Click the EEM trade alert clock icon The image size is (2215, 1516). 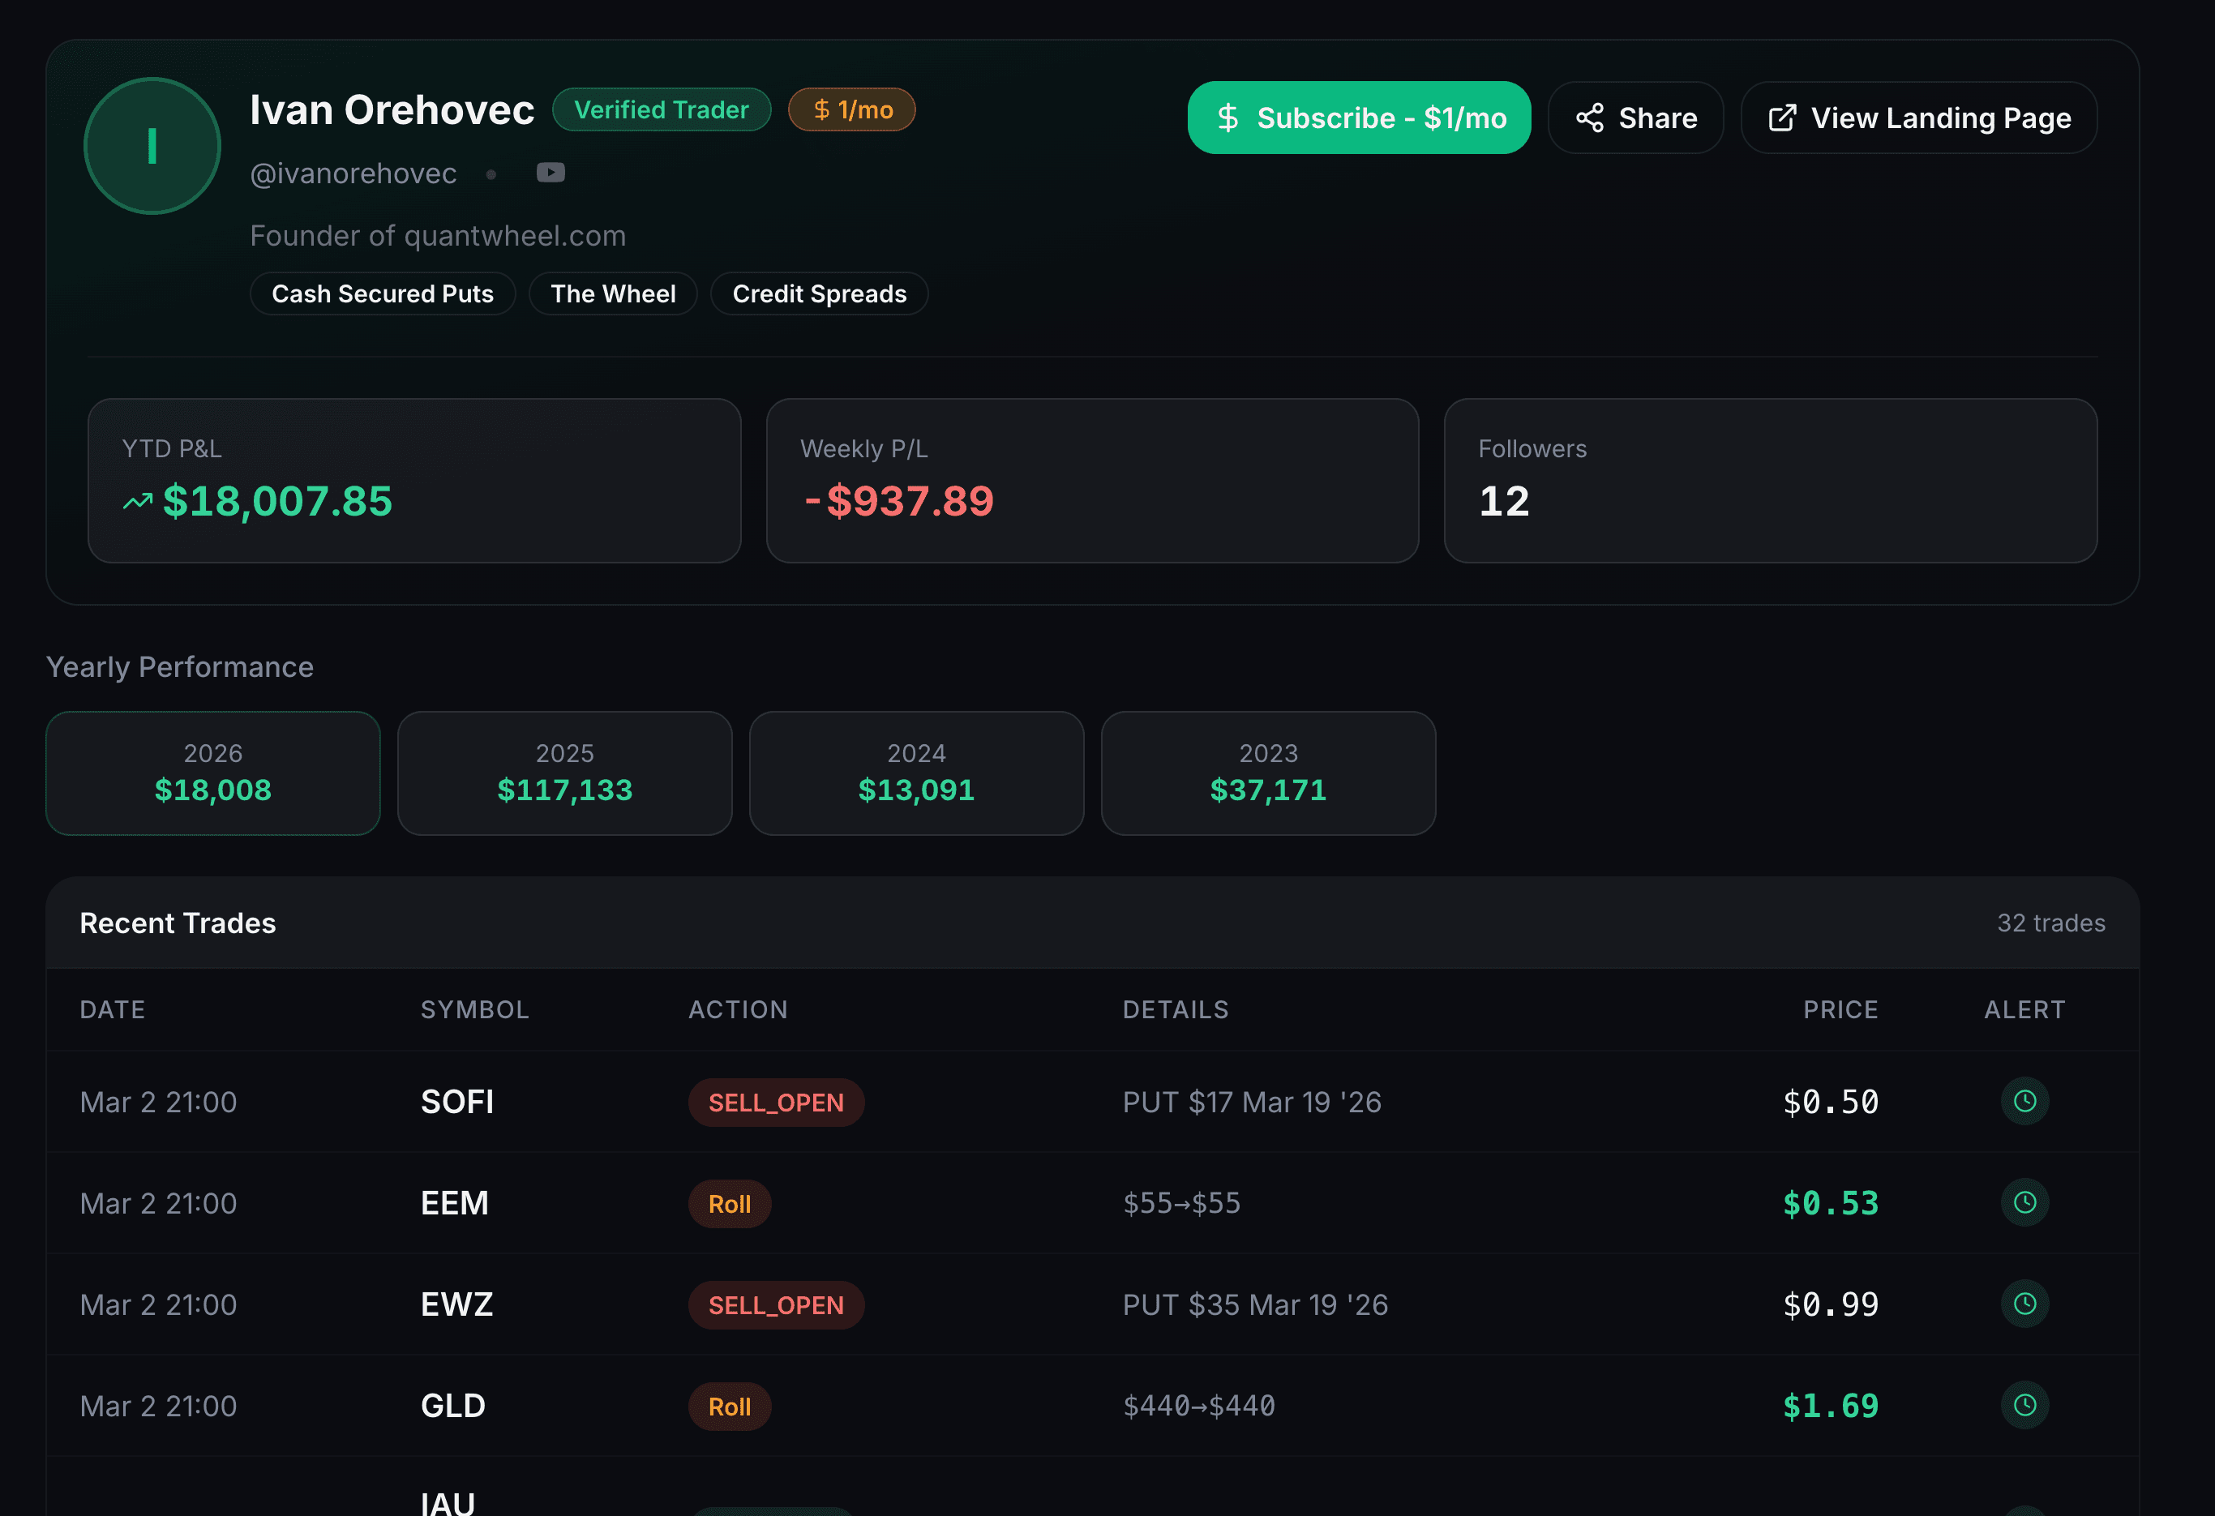[2024, 1202]
